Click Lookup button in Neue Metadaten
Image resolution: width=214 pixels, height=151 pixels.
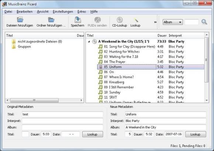point(196,134)
